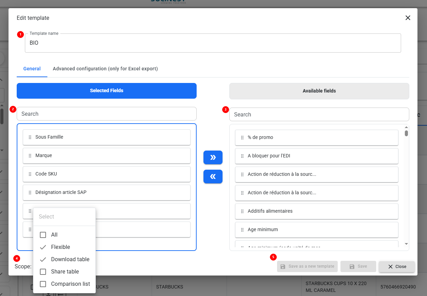The width and height of the screenshot is (427, 296).
Task: Enable the Share table option
Action: point(43,272)
